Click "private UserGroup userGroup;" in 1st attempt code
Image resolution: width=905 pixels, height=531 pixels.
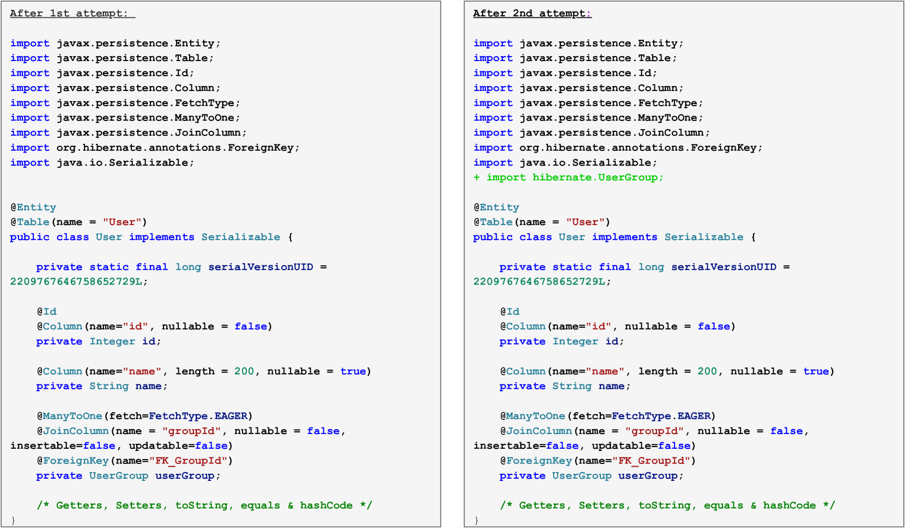tap(129, 475)
